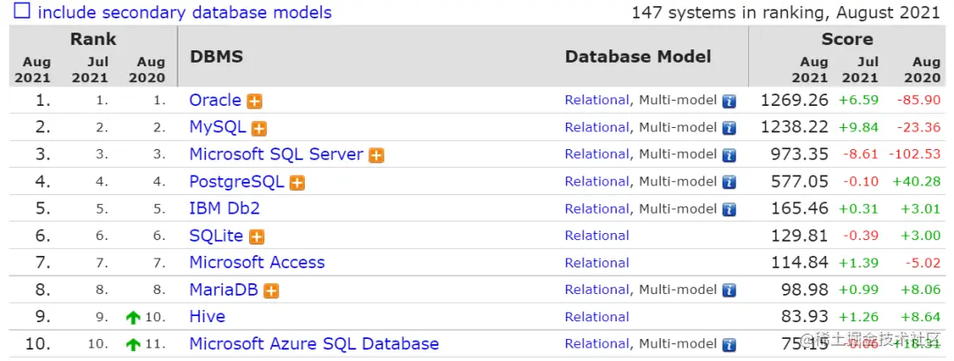Click the info icon in PostgreSQL row
This screenshot has width=954, height=361.
tap(729, 183)
